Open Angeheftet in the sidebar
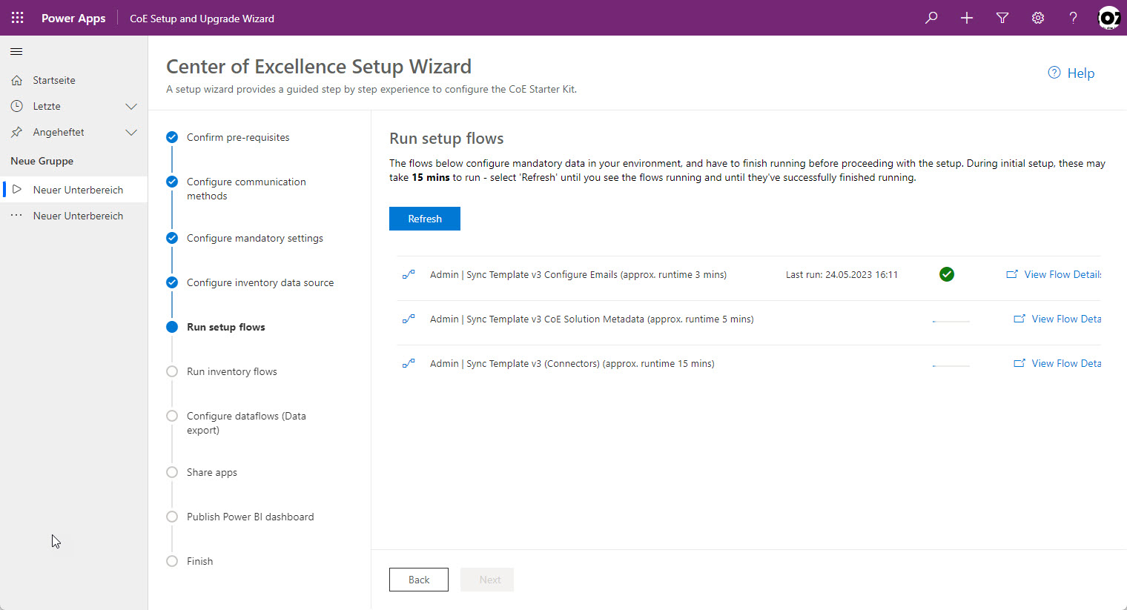Viewport: 1127px width, 610px height. [74, 132]
